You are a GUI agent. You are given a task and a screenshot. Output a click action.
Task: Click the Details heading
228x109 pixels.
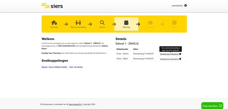point(121,39)
